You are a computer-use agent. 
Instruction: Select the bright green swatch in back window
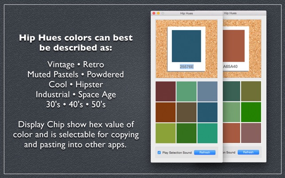pyautogui.click(x=251, y=112)
